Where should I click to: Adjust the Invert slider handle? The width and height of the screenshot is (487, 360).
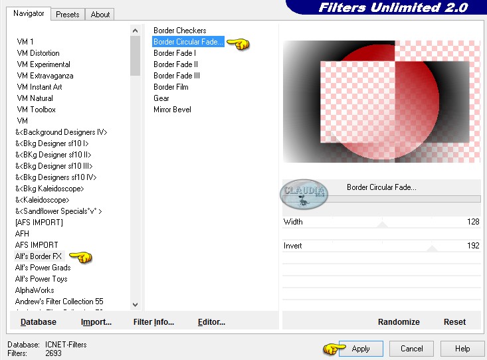[x=432, y=248]
